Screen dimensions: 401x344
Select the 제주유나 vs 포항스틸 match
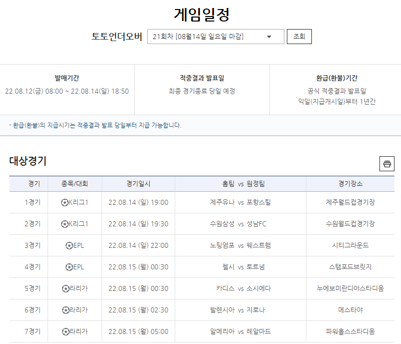click(x=240, y=202)
